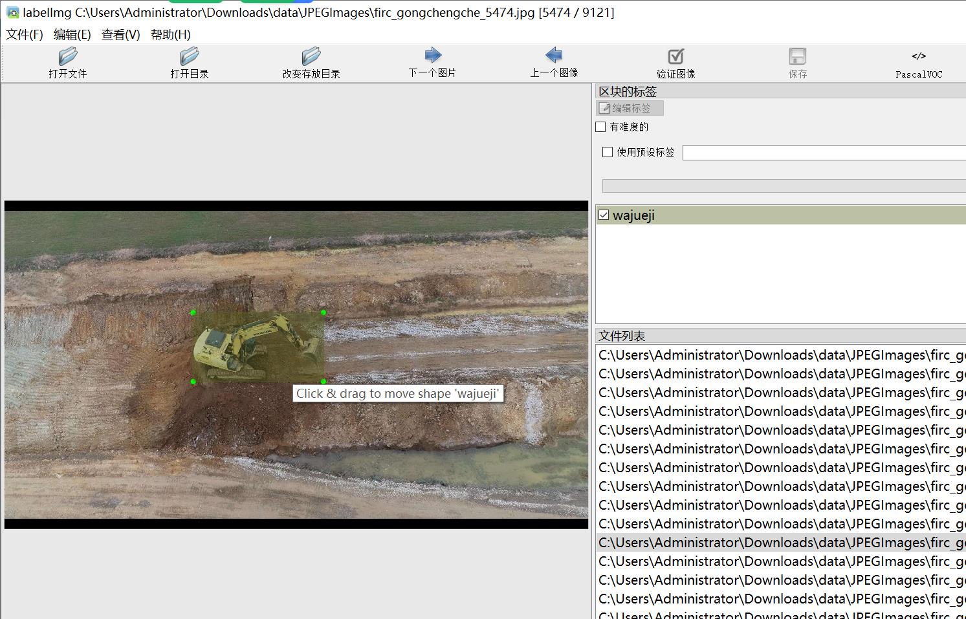966x619 pixels.
Task: Open the File (文件) menu
Action: click(25, 34)
